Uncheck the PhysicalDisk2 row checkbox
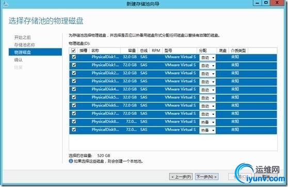The image size is (288, 187). pos(74,73)
